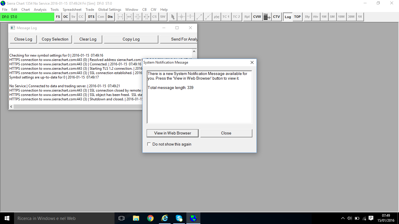
Task: Open the Chart menu
Action: [26, 10]
